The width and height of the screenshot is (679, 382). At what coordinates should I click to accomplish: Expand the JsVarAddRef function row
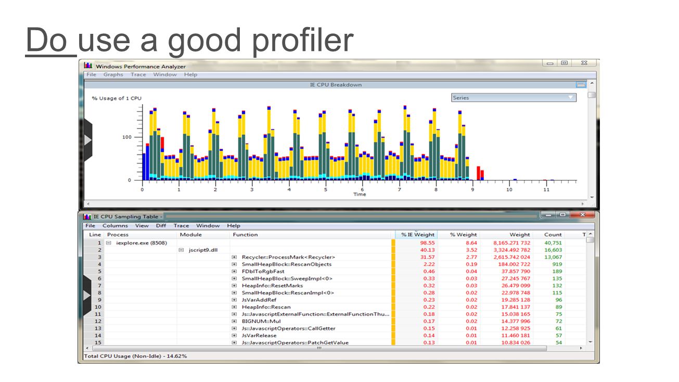235,300
